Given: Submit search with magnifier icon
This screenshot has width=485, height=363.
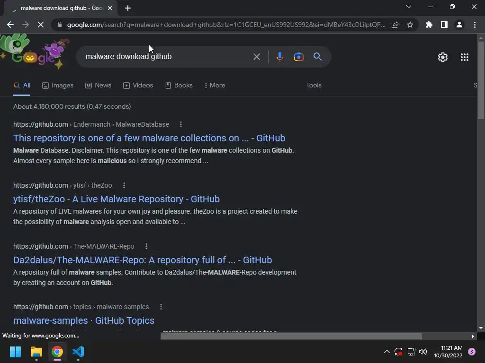Looking at the screenshot, I should click(x=318, y=57).
